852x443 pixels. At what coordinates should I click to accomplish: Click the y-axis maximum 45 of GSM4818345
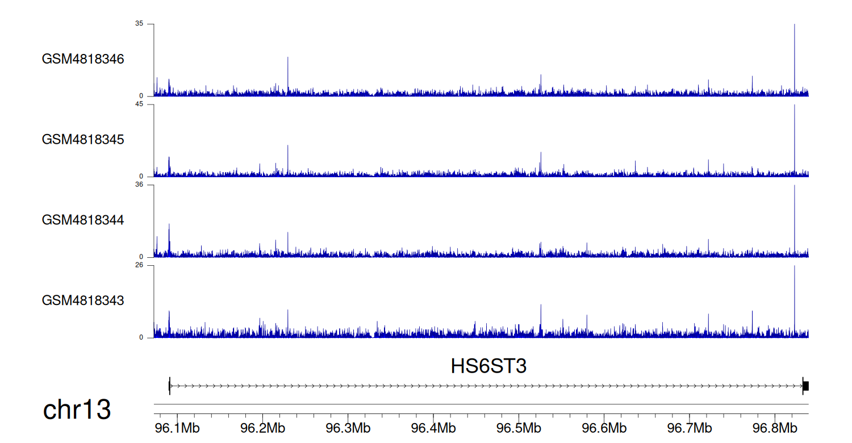click(139, 105)
